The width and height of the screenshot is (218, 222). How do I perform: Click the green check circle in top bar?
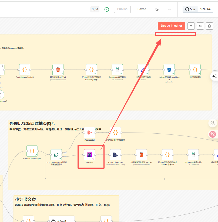coord(107,9)
